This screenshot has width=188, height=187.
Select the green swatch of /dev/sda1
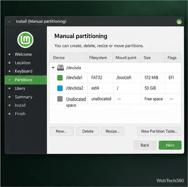click(x=60, y=78)
